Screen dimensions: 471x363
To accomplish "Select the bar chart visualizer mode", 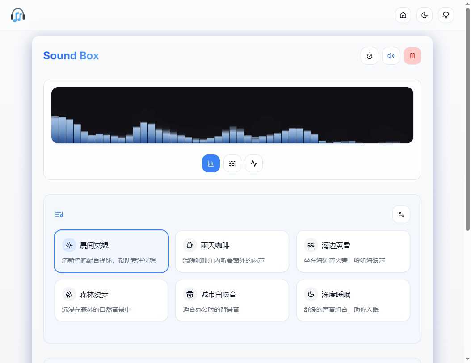I will pos(210,163).
